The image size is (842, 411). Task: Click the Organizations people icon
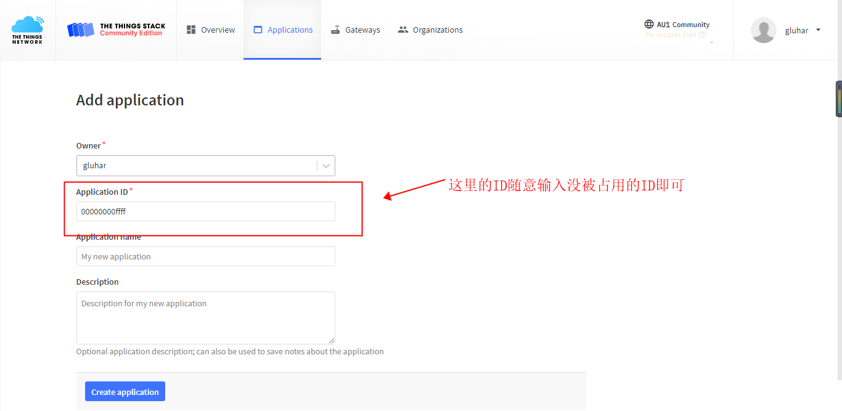403,30
